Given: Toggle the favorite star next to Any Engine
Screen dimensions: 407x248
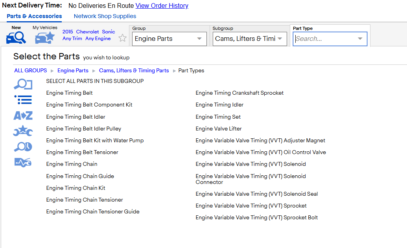Looking at the screenshot, I should (123, 38).
